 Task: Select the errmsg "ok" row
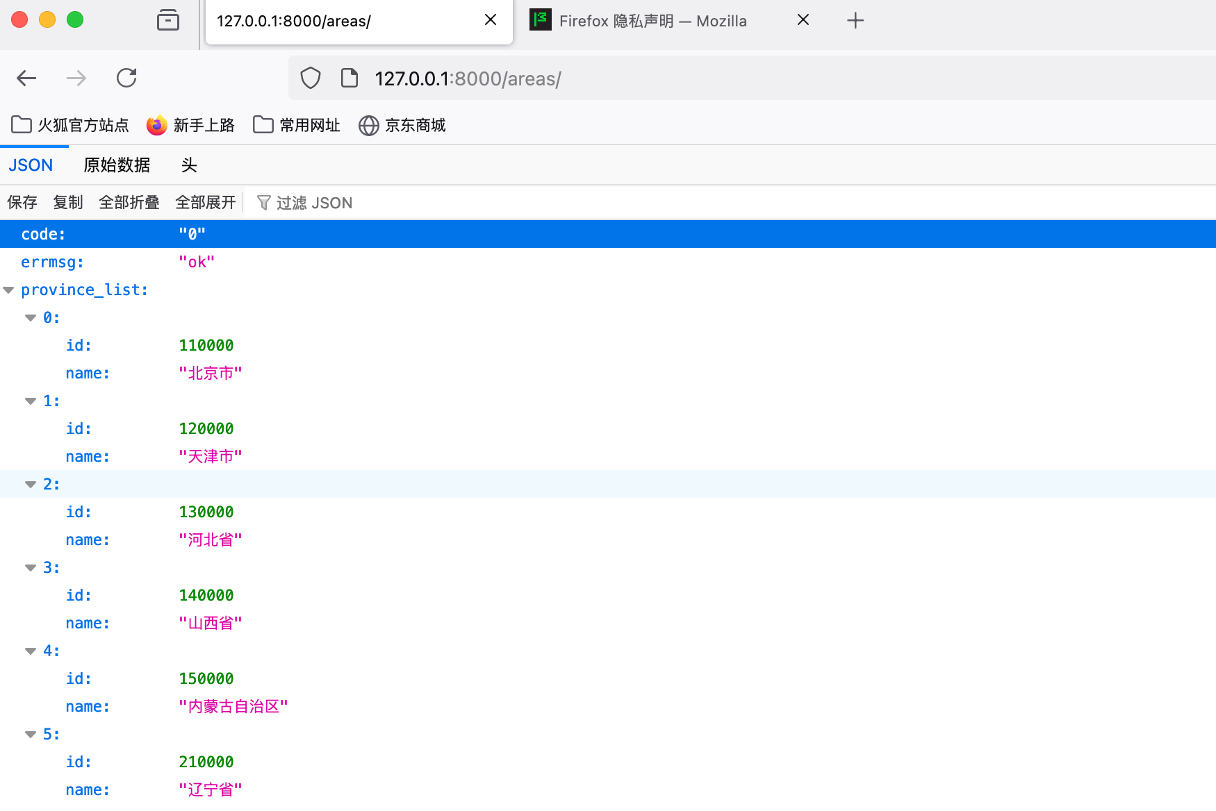[x=608, y=262]
